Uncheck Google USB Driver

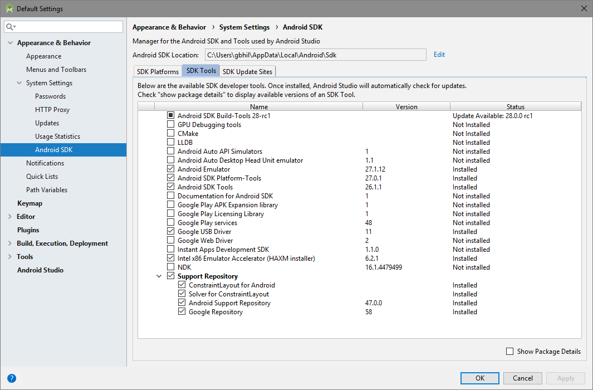pyautogui.click(x=171, y=232)
